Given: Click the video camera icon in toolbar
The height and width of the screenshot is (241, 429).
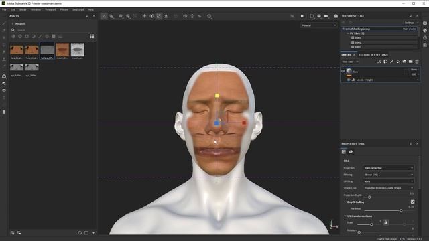Looking at the screenshot, I should point(326,16).
